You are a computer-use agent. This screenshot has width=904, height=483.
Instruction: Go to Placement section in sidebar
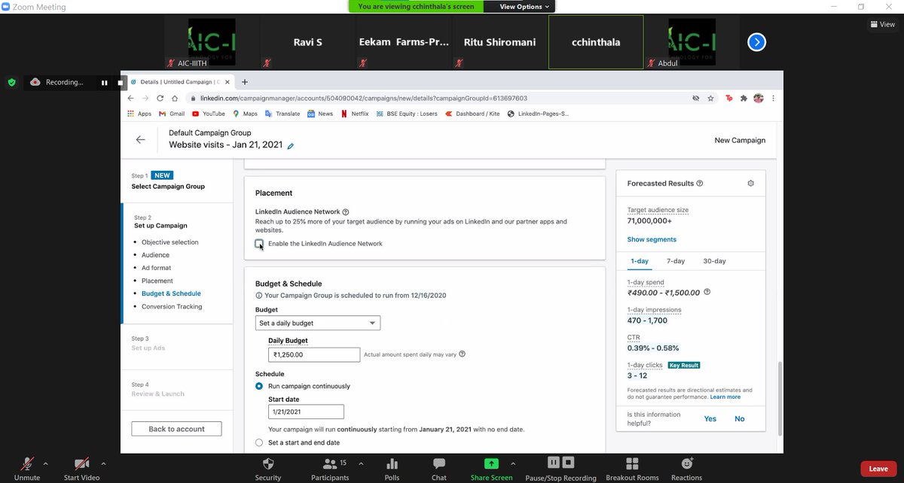157,281
